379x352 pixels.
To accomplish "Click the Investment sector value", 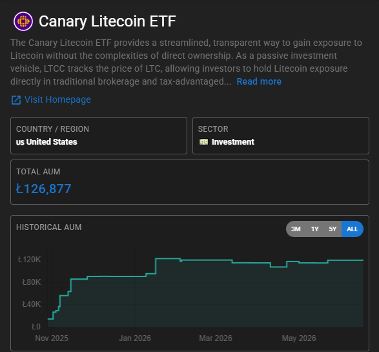I will 233,142.
